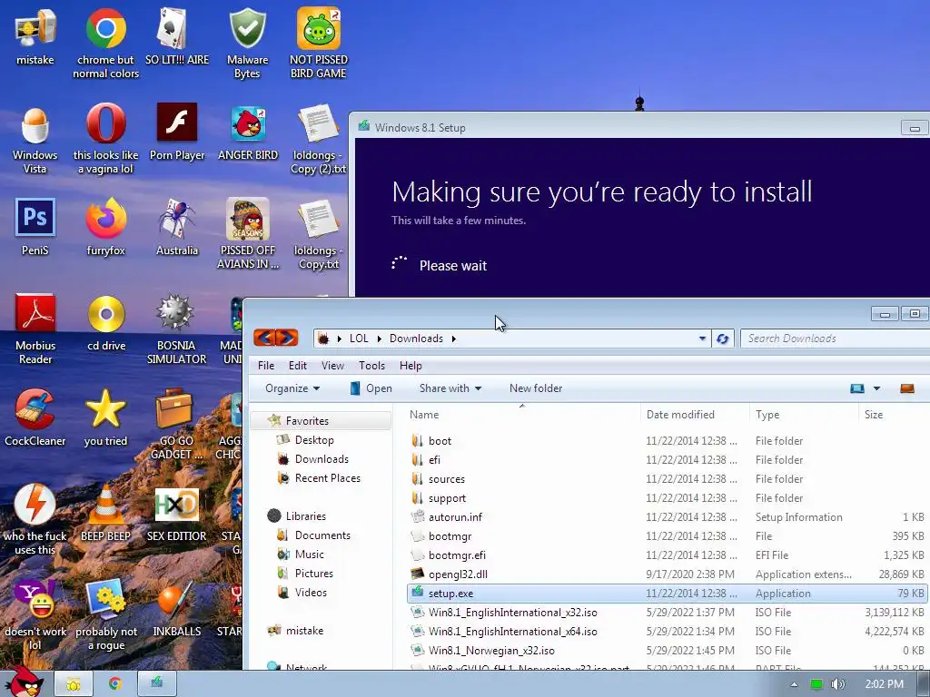Open 'probably not a rogue' gears icon

pyautogui.click(x=105, y=615)
